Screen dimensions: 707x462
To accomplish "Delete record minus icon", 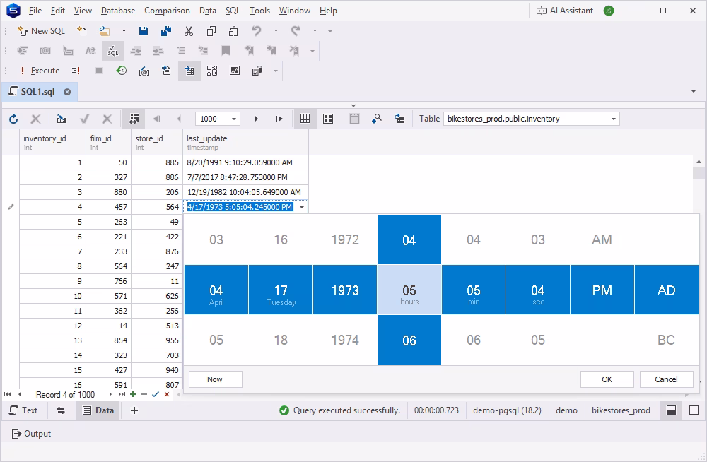I will click(144, 394).
